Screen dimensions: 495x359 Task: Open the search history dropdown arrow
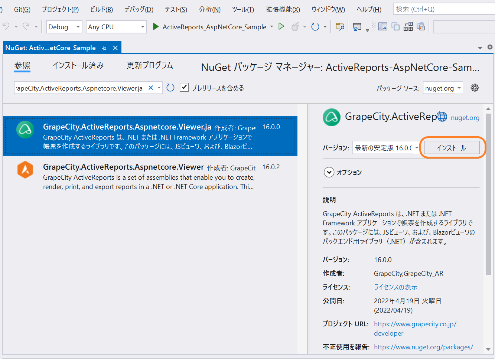[159, 88]
